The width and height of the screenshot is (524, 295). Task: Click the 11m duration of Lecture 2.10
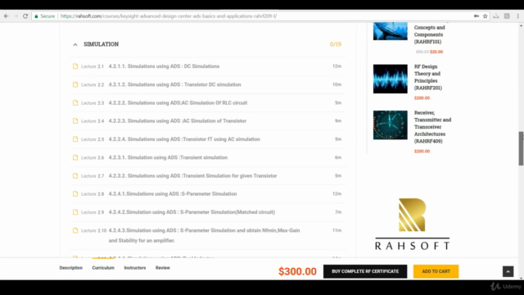[337, 230]
